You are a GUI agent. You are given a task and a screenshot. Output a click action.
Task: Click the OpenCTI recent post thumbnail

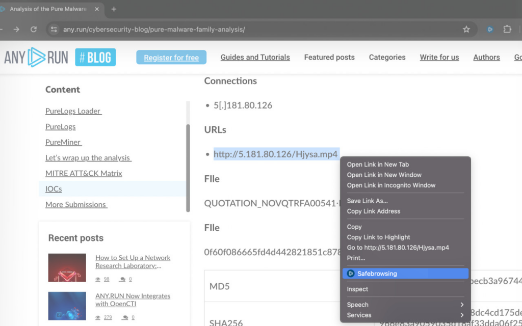coord(67,306)
